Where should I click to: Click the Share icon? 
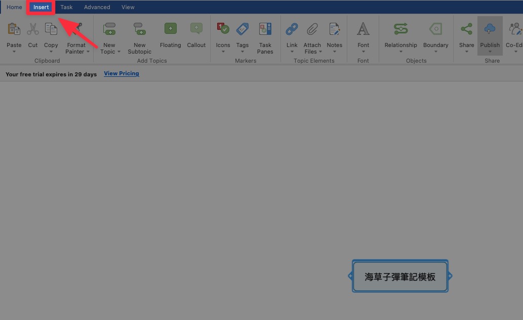[x=466, y=29]
